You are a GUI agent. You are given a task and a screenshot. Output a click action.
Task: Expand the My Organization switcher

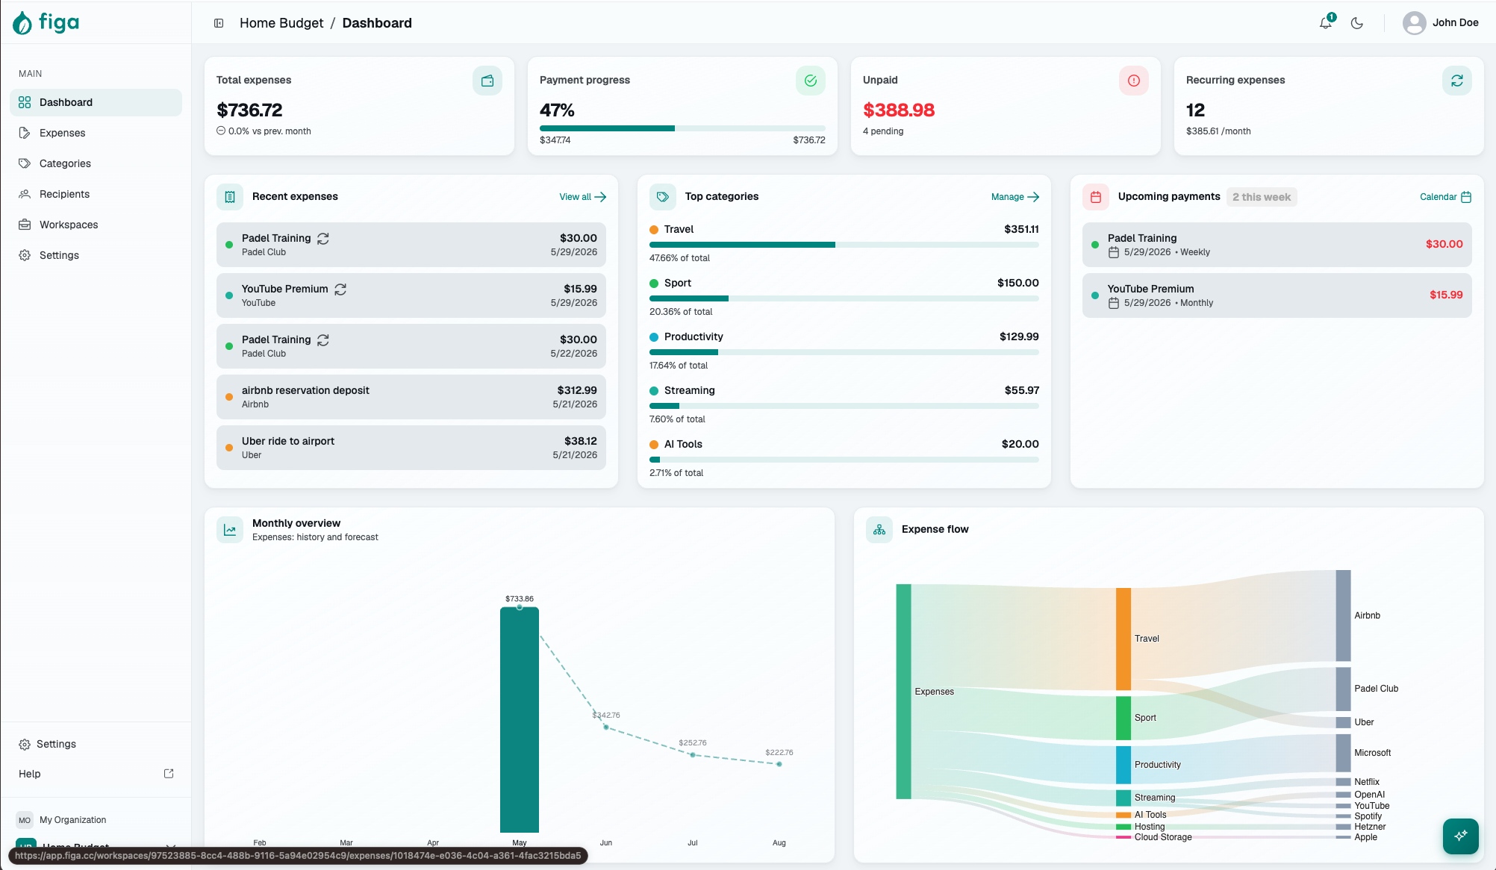96,820
